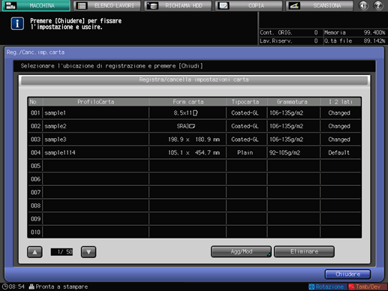Select empty row 008
388x291 pixels.
click(x=194, y=205)
